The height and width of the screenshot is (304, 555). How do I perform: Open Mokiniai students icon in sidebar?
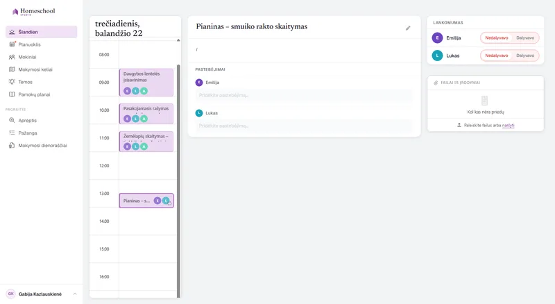(12, 57)
